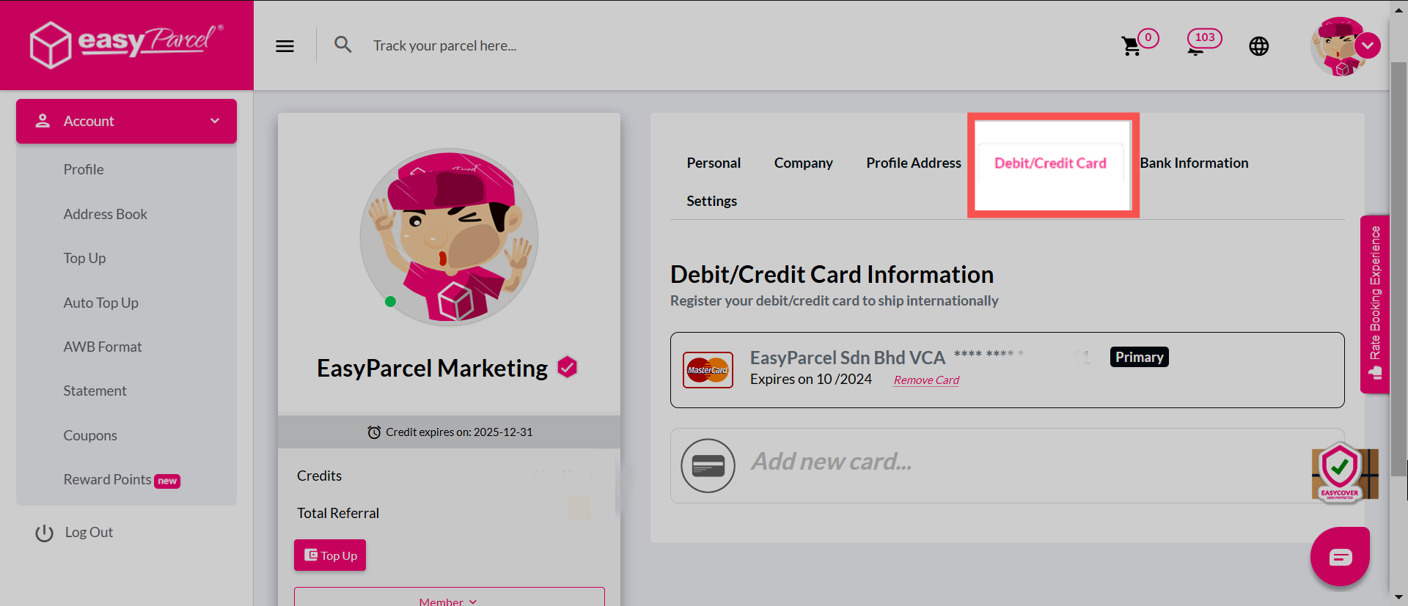Toggle the hamburger menu icon
The image size is (1408, 606).
click(285, 46)
